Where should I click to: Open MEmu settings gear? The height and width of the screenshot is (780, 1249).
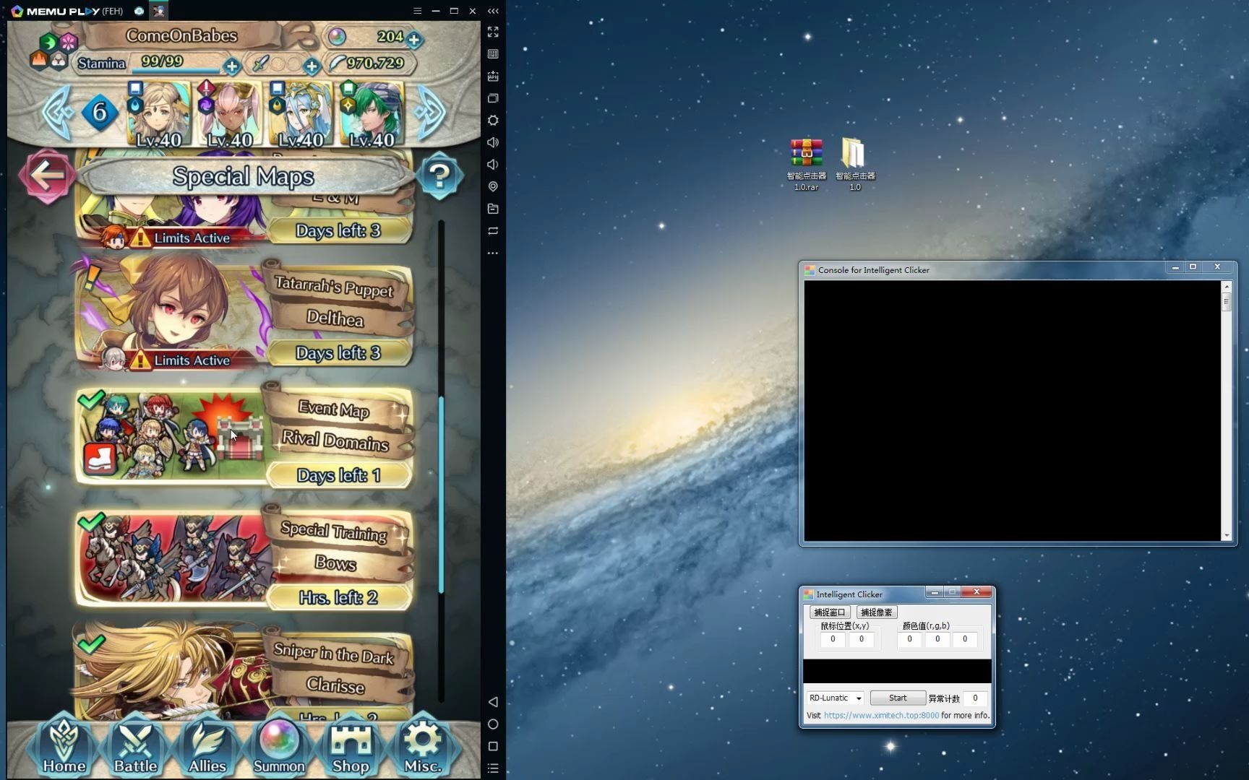[x=493, y=121]
